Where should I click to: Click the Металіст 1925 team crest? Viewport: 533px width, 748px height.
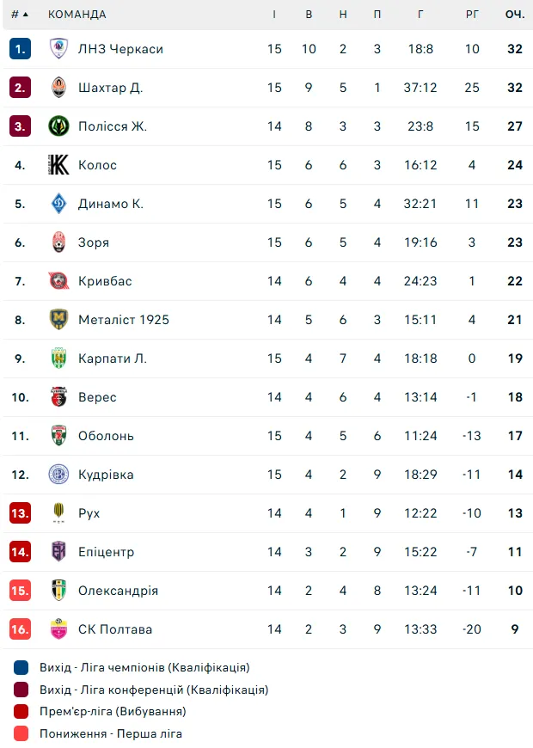coord(58,320)
